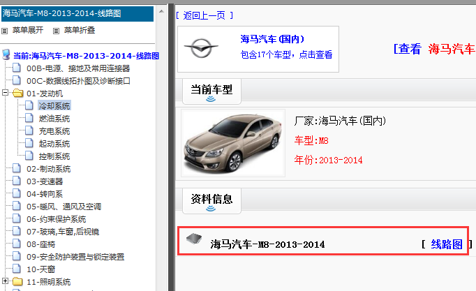Image resolution: width=476 pixels, height=291 pixels.
Task: Click the page icon next to 燃油系统
Action: [29, 118]
